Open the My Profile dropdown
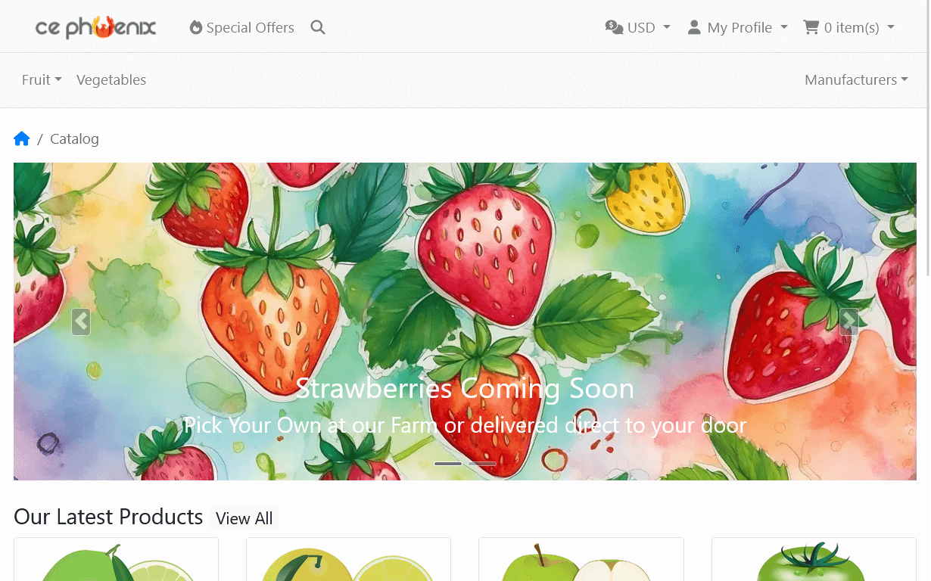The image size is (931, 581). (737, 28)
